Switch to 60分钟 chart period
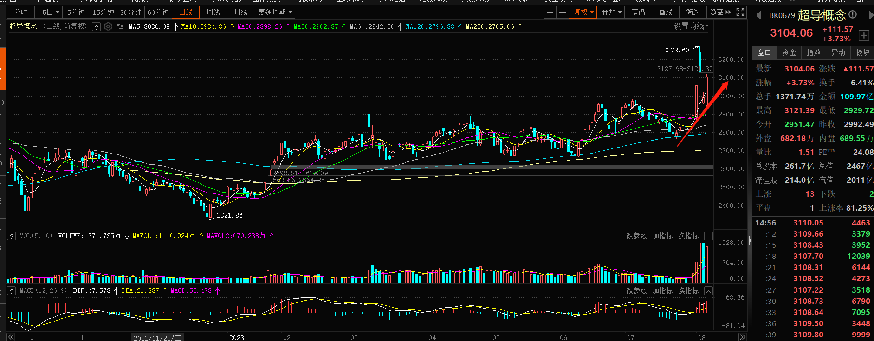Image resolution: width=874 pixels, height=341 pixels. (x=158, y=13)
